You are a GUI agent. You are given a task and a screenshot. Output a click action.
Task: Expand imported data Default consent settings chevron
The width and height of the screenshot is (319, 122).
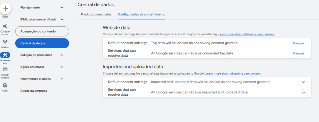coord(303,82)
